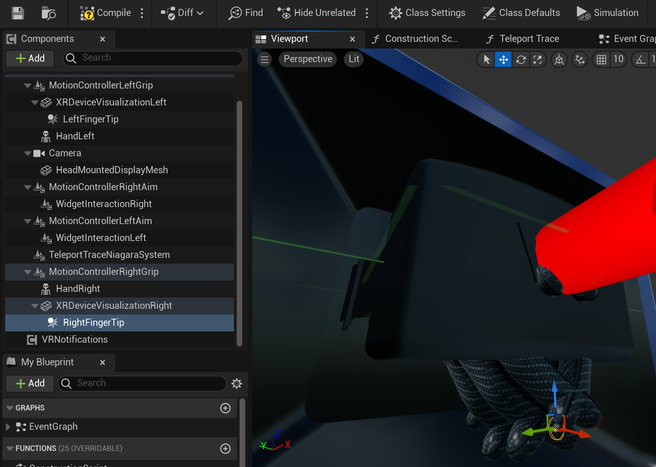Toggle grid snapping
Image resolution: width=656 pixels, height=467 pixels.
tap(601, 60)
